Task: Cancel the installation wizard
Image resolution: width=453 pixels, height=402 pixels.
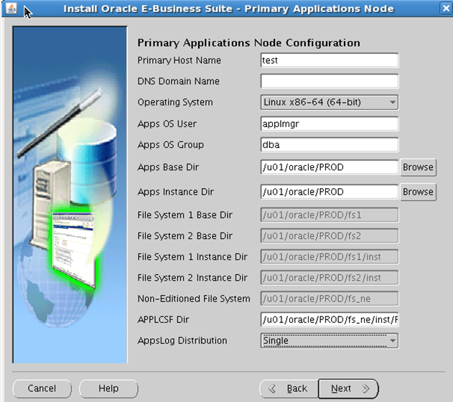Action: click(x=42, y=388)
